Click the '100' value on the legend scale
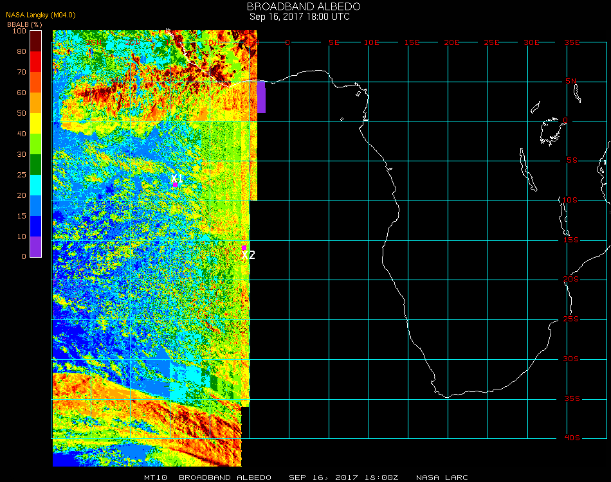This screenshot has width=611, height=482. coord(19,31)
